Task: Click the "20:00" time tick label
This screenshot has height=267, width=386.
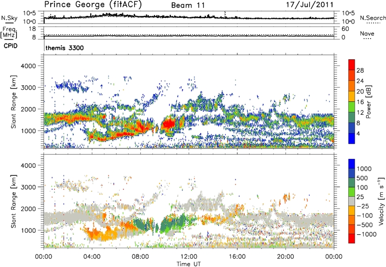Action: tap(286, 257)
